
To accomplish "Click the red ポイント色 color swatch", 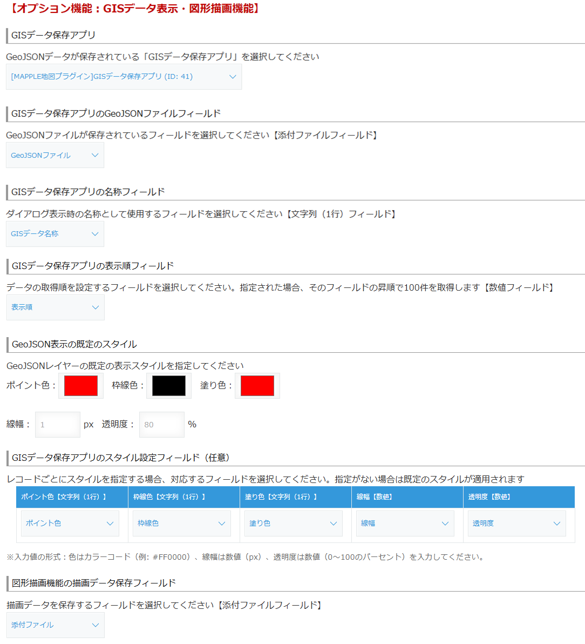I will (80, 385).
